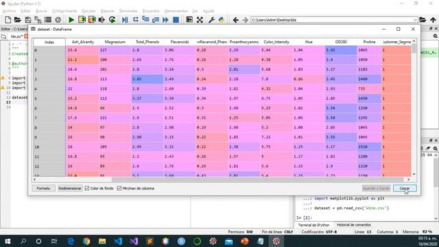
Task: Select the Proline cell with value 735
Action: pos(369,89)
